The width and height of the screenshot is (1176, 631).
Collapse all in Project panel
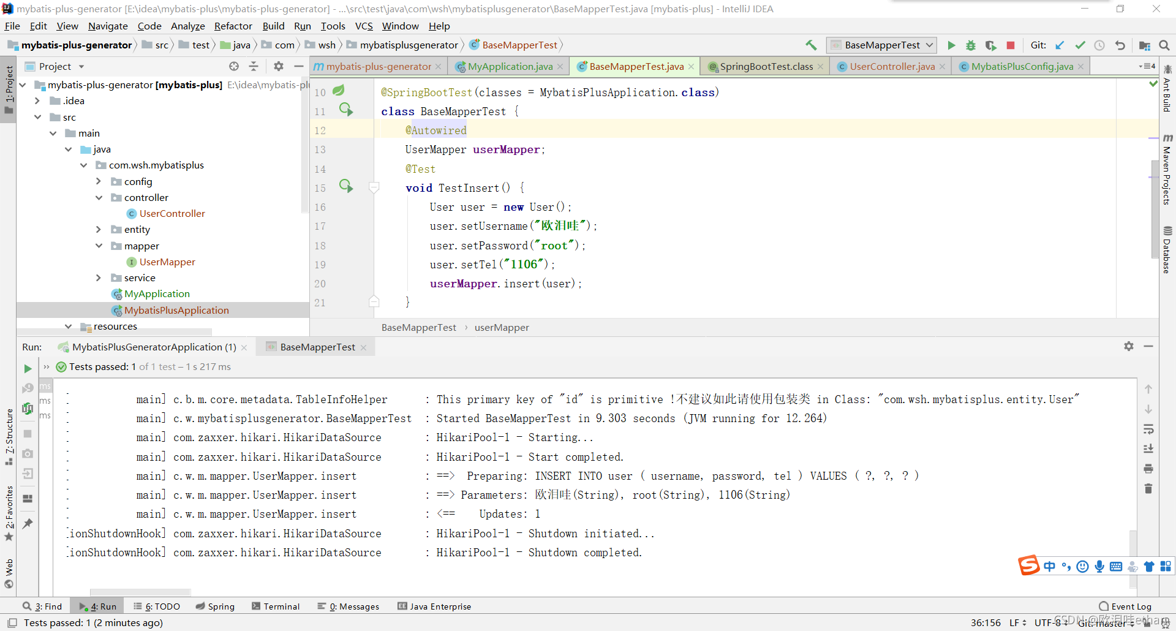[254, 66]
